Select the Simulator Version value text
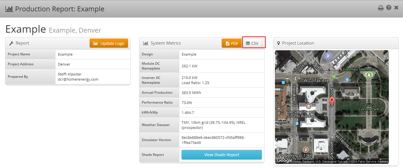The height and width of the screenshot is (168, 403). (x=213, y=140)
